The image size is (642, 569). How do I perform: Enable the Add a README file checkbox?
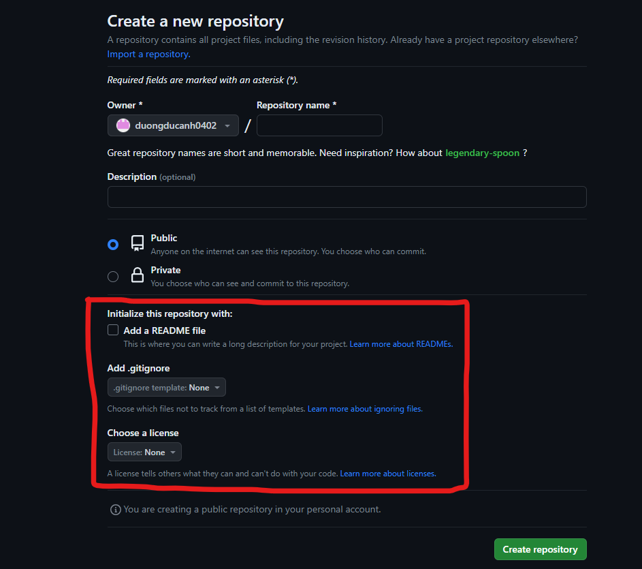coord(113,330)
